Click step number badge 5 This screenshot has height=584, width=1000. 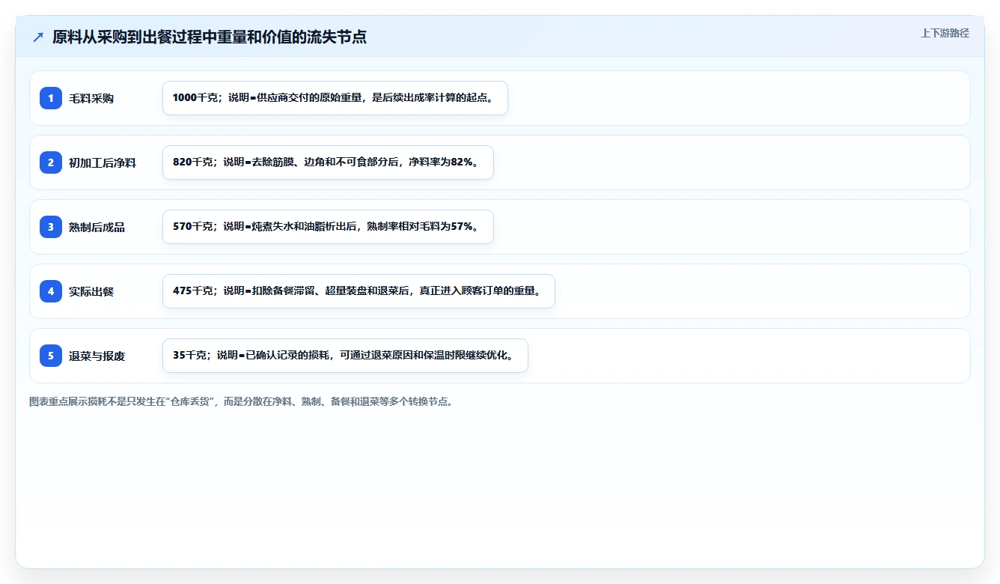point(51,356)
